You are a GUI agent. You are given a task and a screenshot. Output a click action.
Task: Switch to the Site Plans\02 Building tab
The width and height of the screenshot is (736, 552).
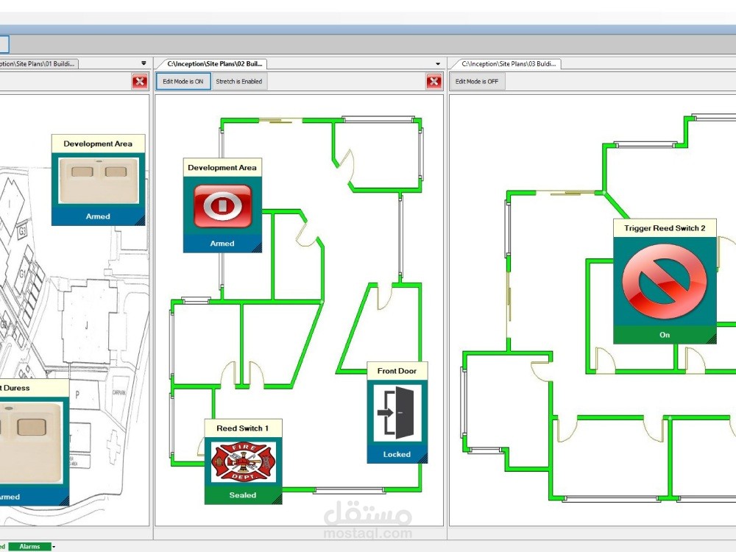coord(214,63)
